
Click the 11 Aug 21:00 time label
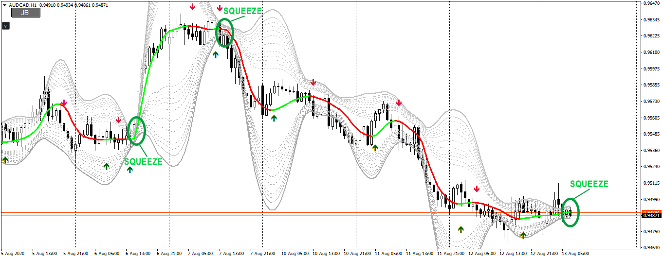[451, 254]
